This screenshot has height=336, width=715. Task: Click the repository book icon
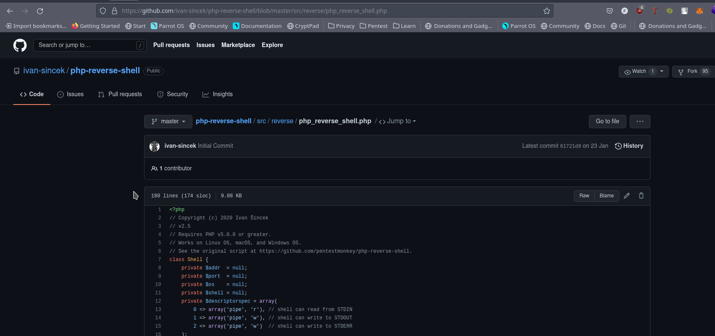pos(17,71)
